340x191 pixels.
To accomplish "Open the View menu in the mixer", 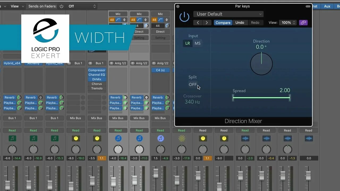I will click(x=17, y=6).
